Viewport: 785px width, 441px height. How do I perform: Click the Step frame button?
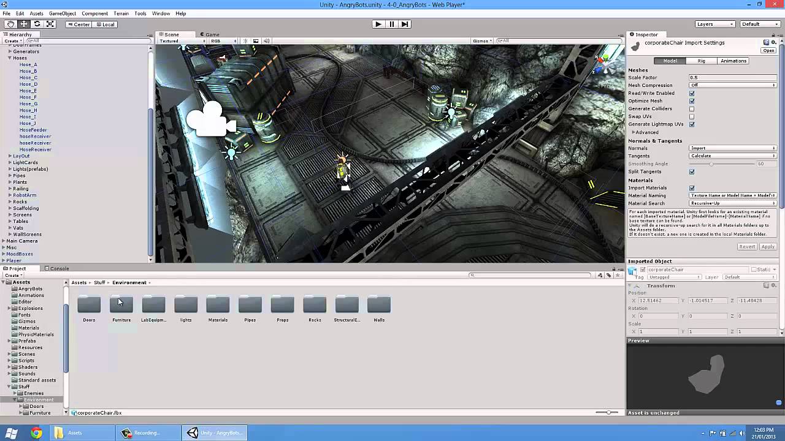pyautogui.click(x=405, y=24)
